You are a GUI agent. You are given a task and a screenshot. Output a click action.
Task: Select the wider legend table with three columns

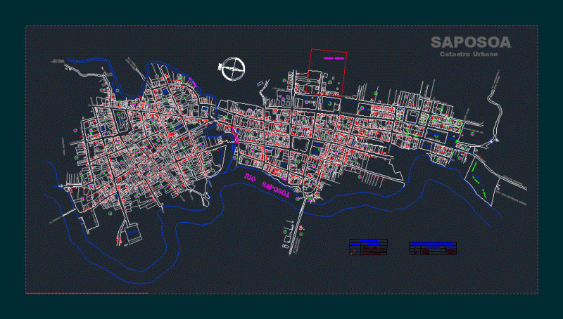click(x=433, y=248)
